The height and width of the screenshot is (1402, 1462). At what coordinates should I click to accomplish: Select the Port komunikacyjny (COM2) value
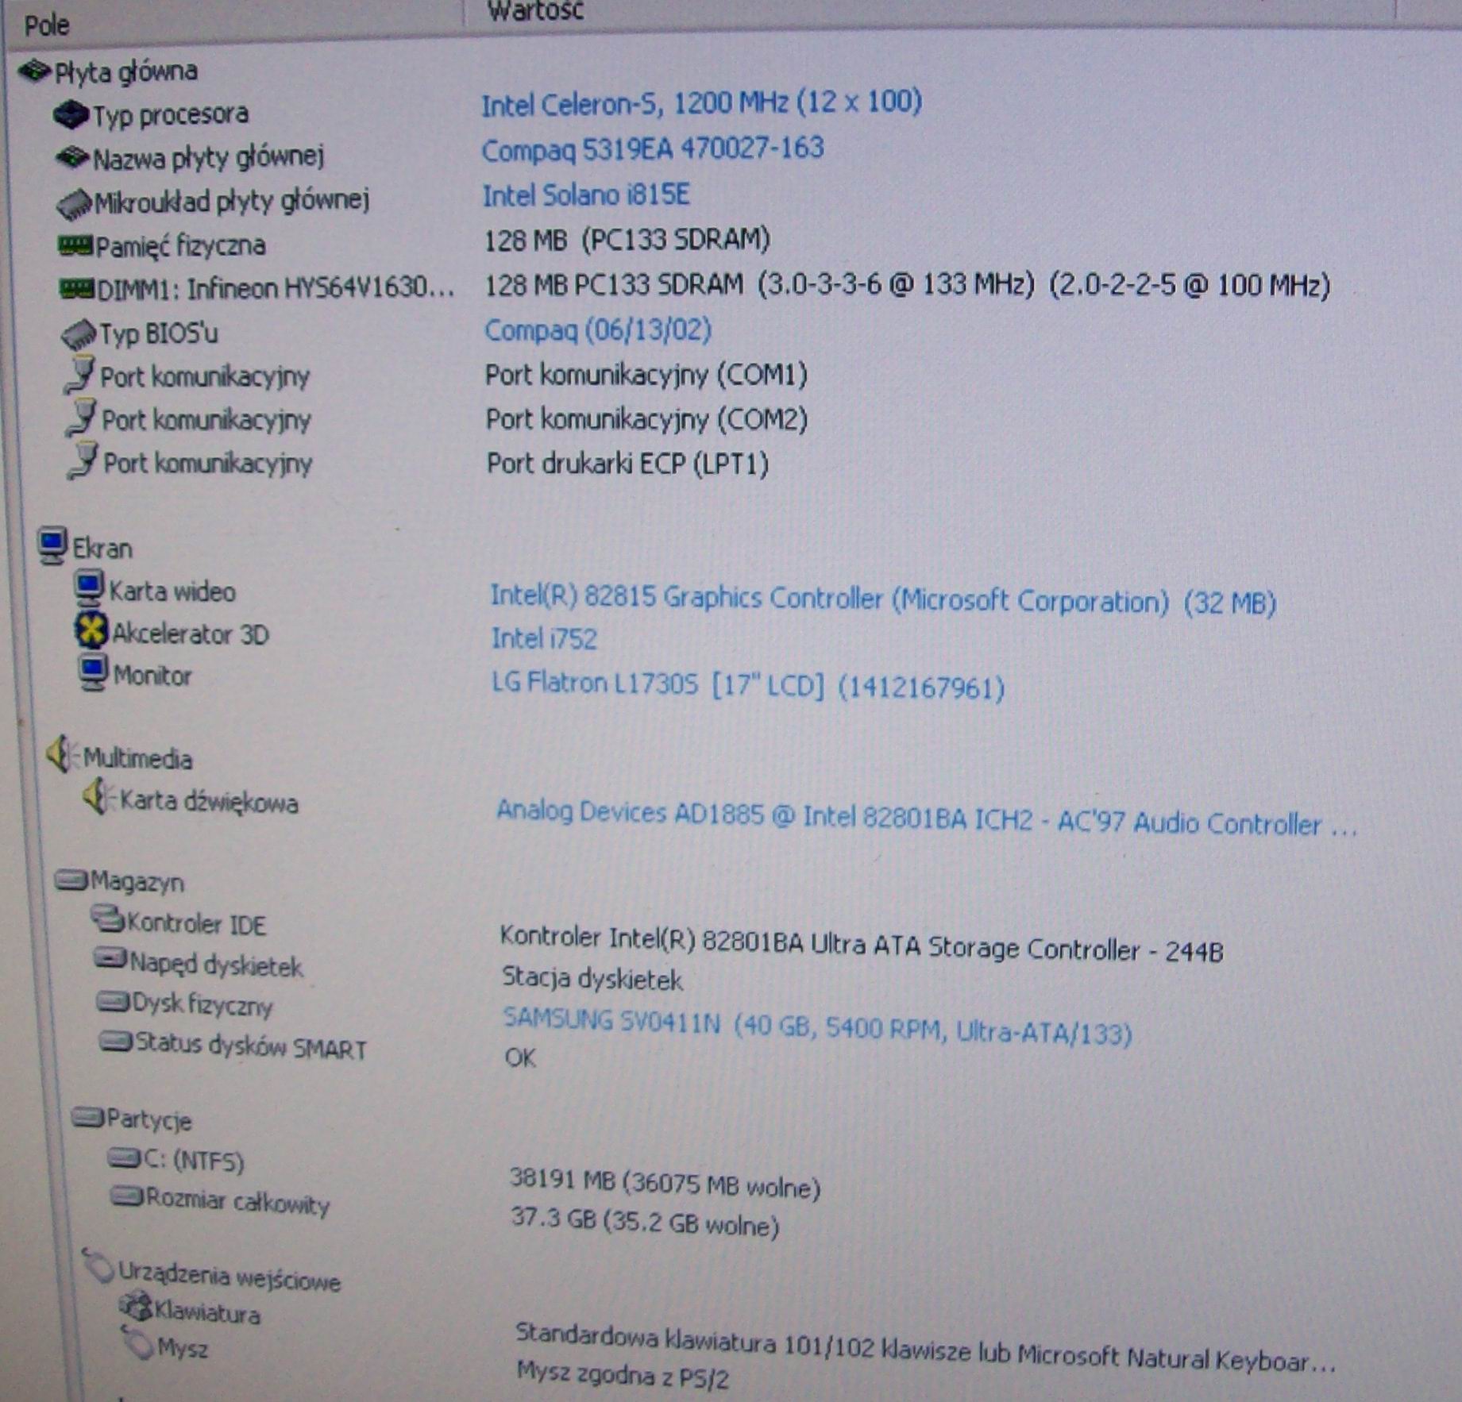click(646, 419)
